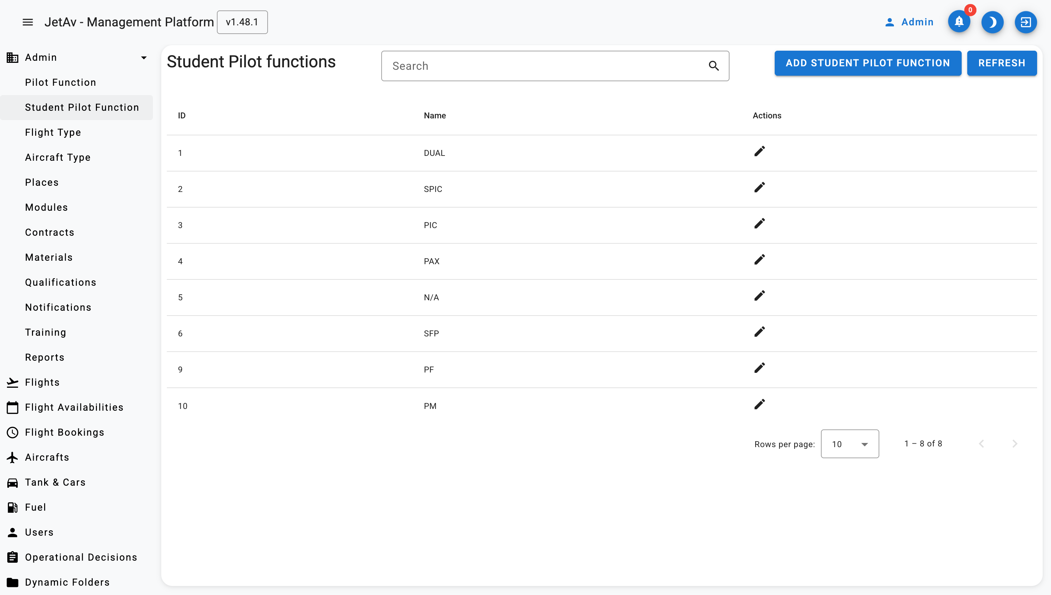The width and height of the screenshot is (1051, 595).
Task: Click the Admin user profile link
Action: pyautogui.click(x=909, y=22)
